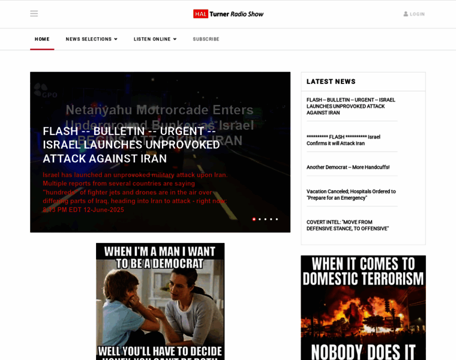
Task: Select the HOME tab
Action: (42, 39)
